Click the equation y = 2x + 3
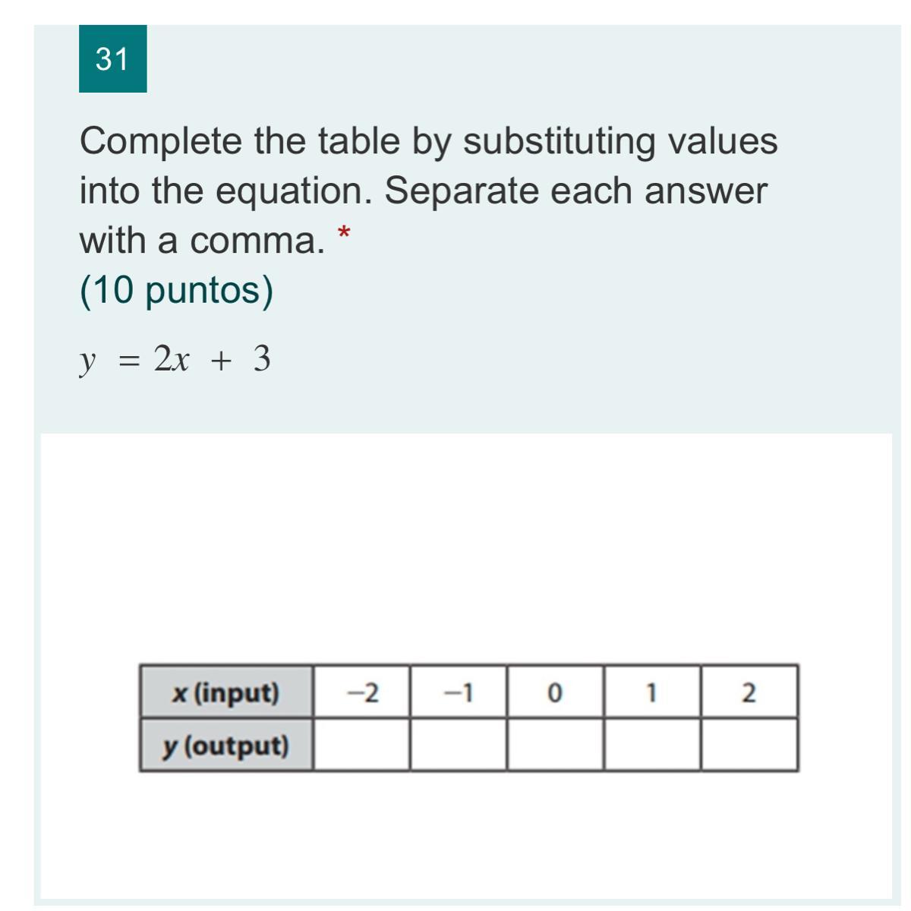Screen dimensions: 911x911 (x=175, y=359)
